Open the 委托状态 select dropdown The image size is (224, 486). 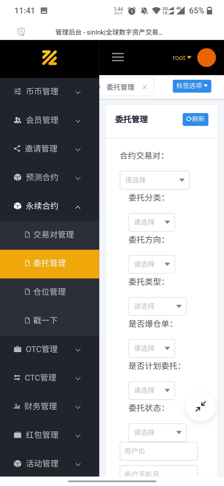click(x=158, y=433)
